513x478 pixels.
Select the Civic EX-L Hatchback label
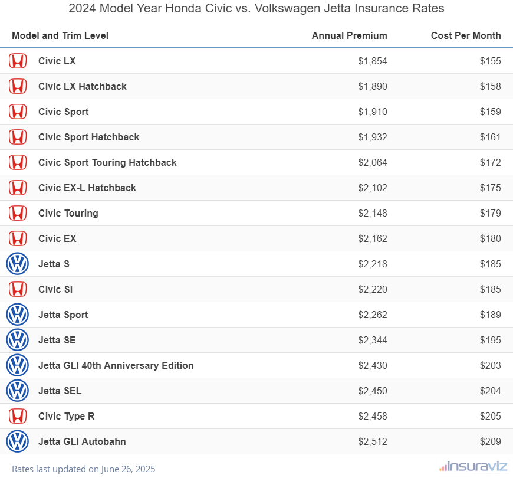(87, 188)
